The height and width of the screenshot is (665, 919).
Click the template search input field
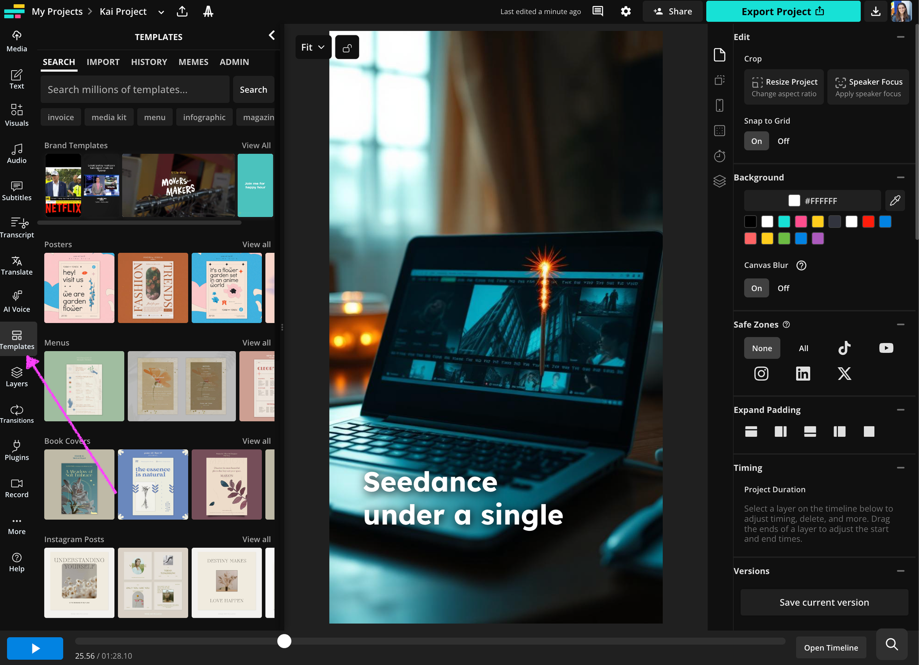click(135, 90)
